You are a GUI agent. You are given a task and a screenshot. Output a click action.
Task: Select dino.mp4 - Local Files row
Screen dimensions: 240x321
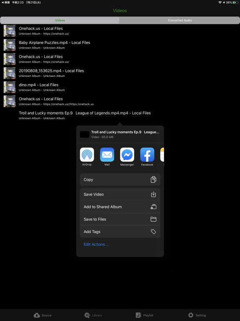120,87
